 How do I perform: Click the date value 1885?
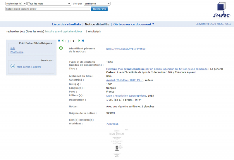[109, 84]
